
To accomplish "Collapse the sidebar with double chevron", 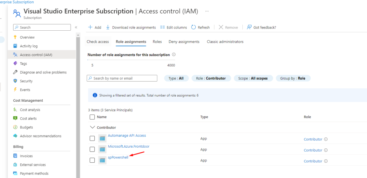I will coord(76,27).
